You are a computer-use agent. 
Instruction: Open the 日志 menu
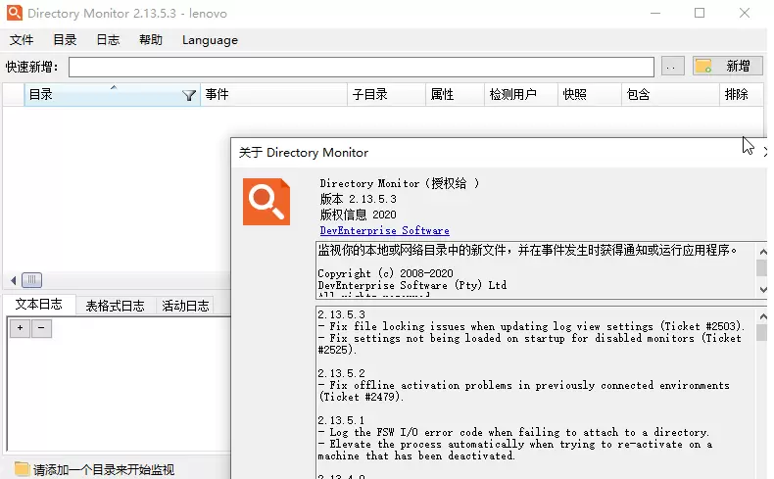click(x=108, y=40)
